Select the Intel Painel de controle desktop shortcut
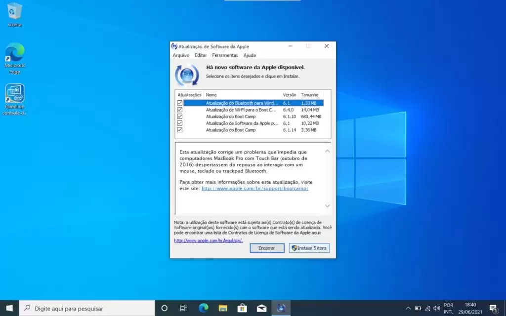506x316 pixels. click(14, 99)
